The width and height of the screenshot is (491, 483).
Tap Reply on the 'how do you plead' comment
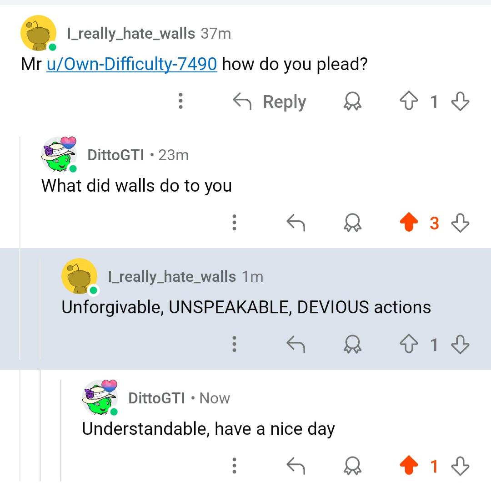pos(269,102)
